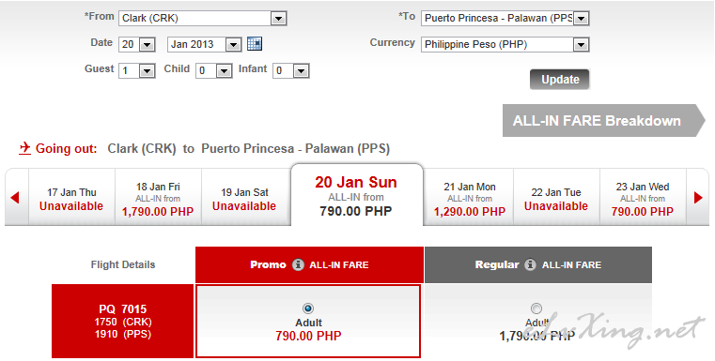
Task: Expand the Currency dropdown
Action: [x=505, y=45]
